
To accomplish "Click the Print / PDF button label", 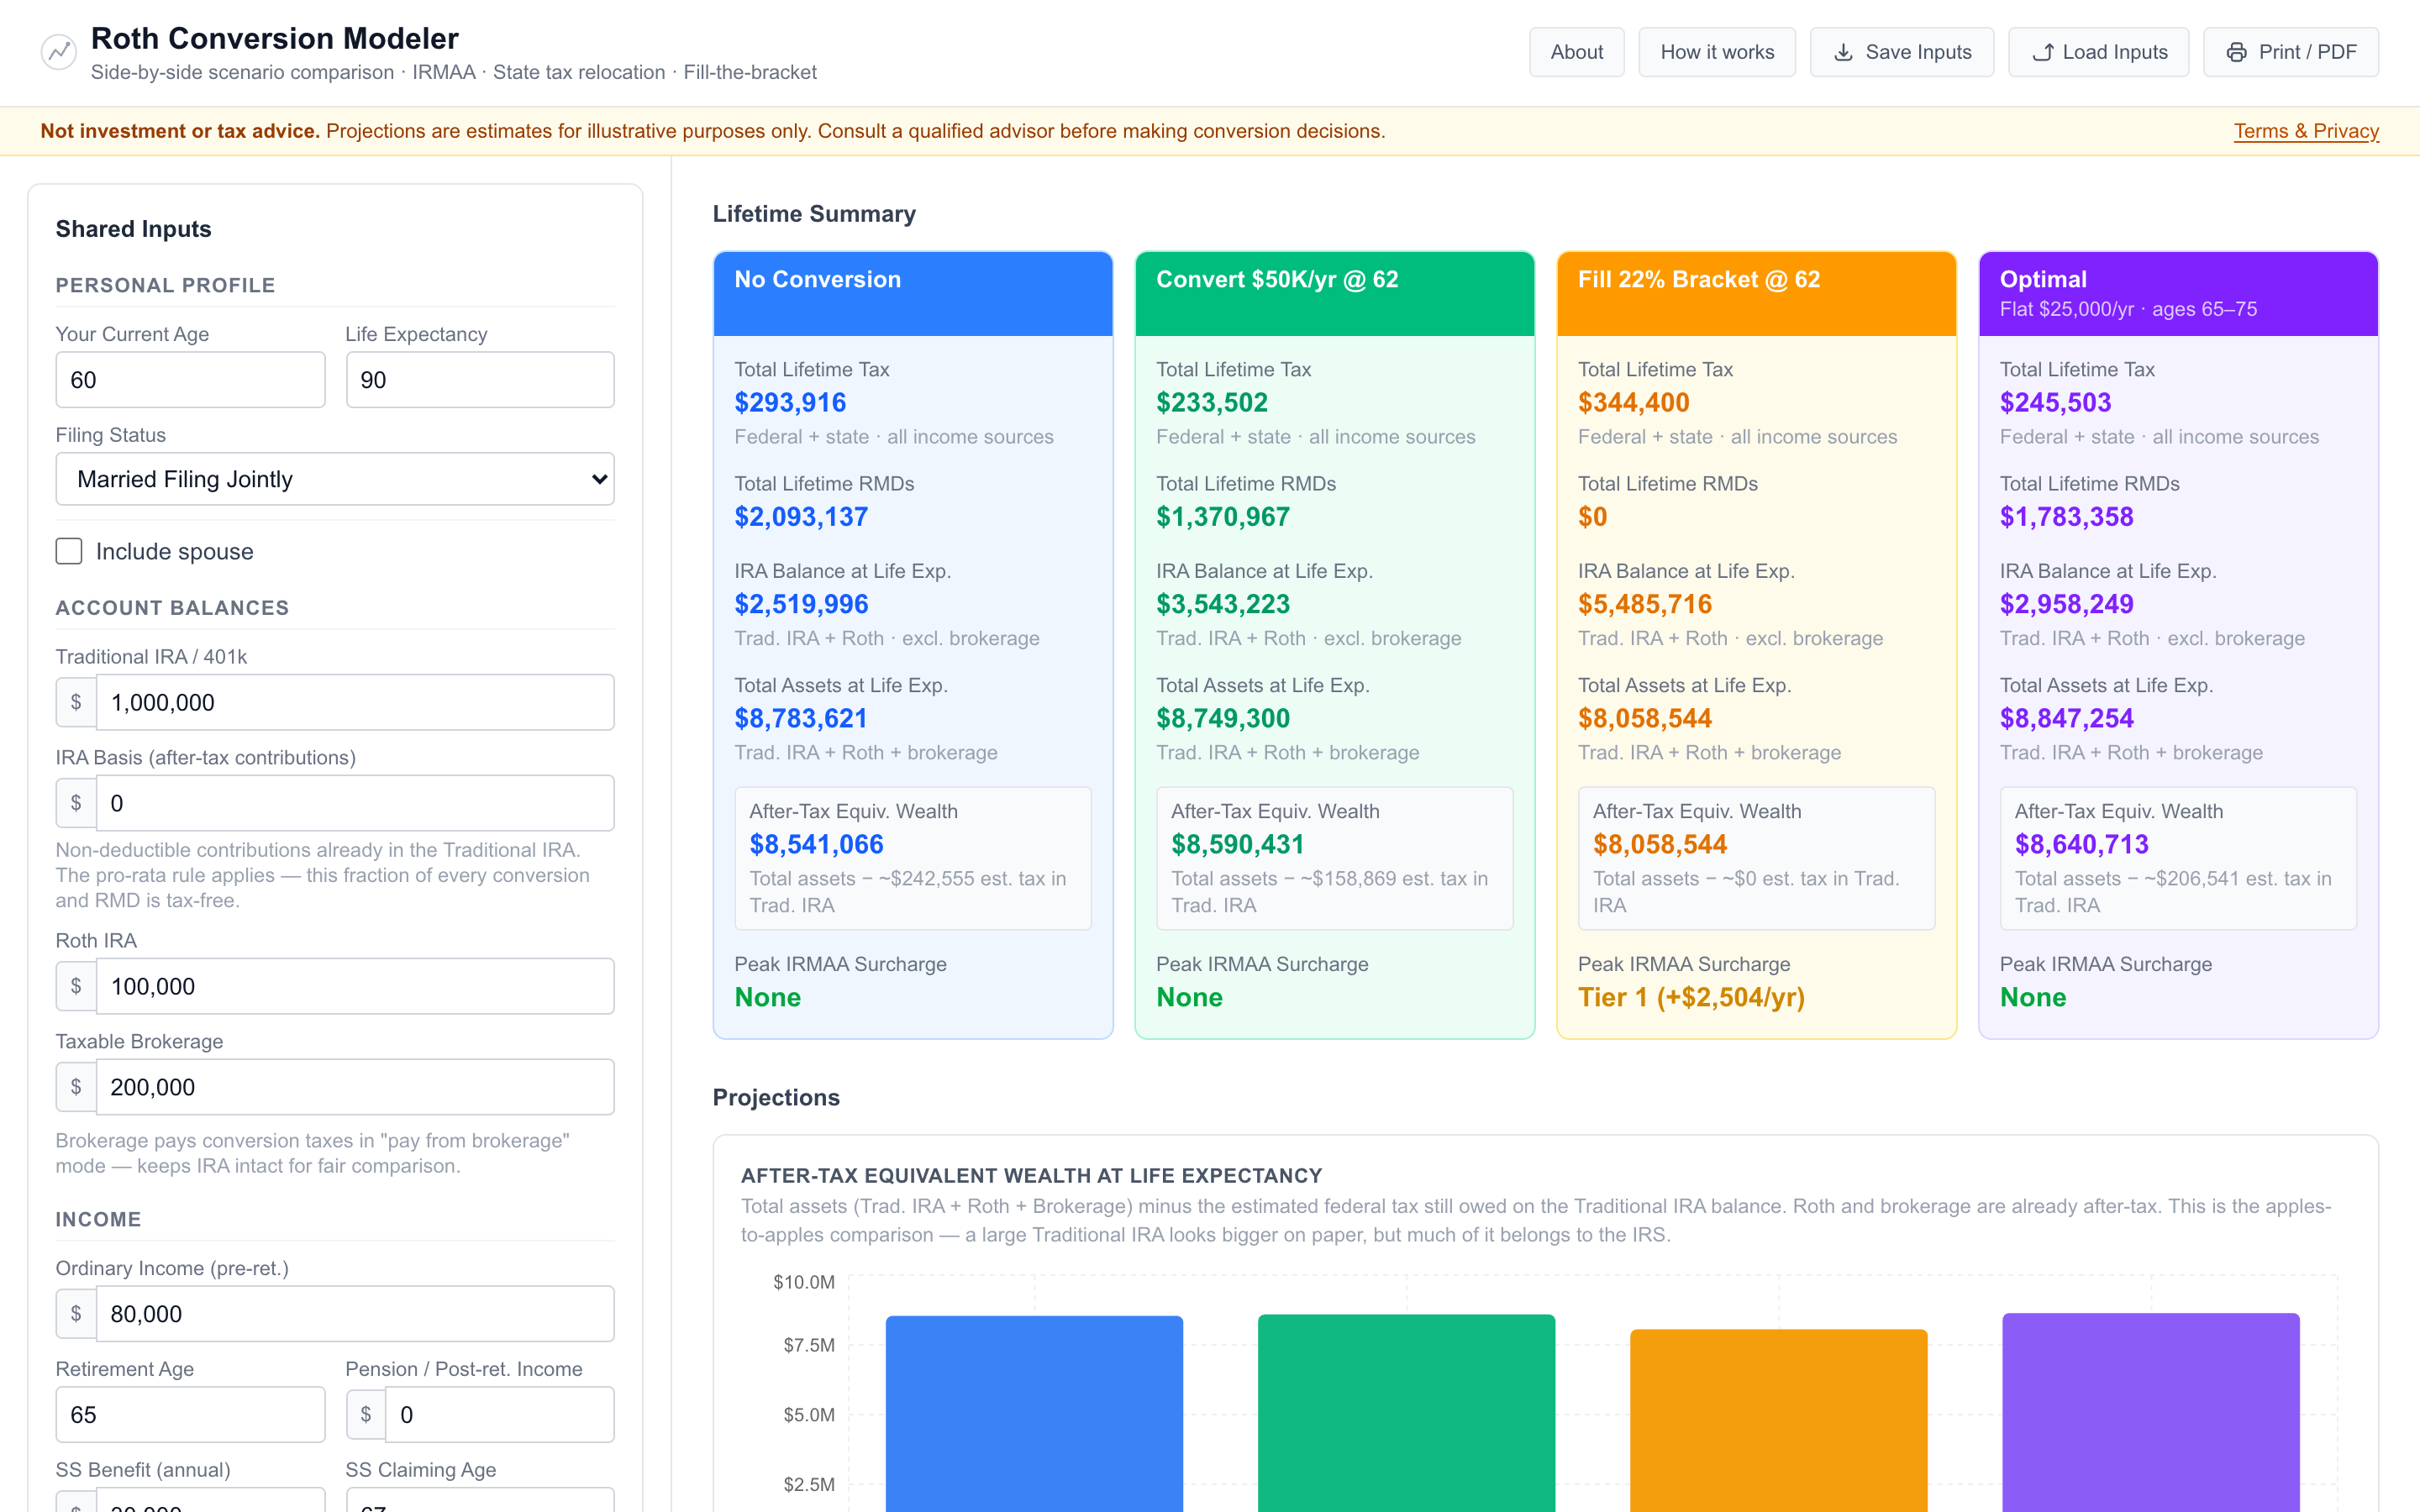I will 2307,52.
